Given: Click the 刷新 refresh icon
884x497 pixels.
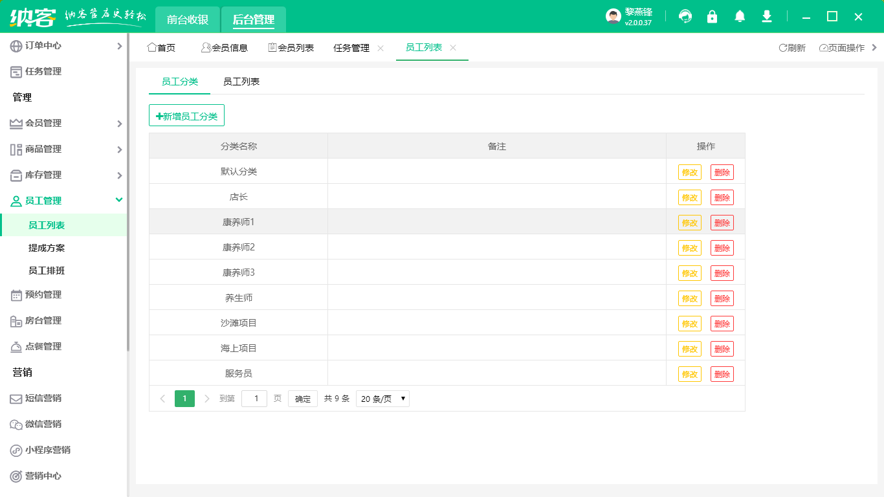Looking at the screenshot, I should pos(782,48).
